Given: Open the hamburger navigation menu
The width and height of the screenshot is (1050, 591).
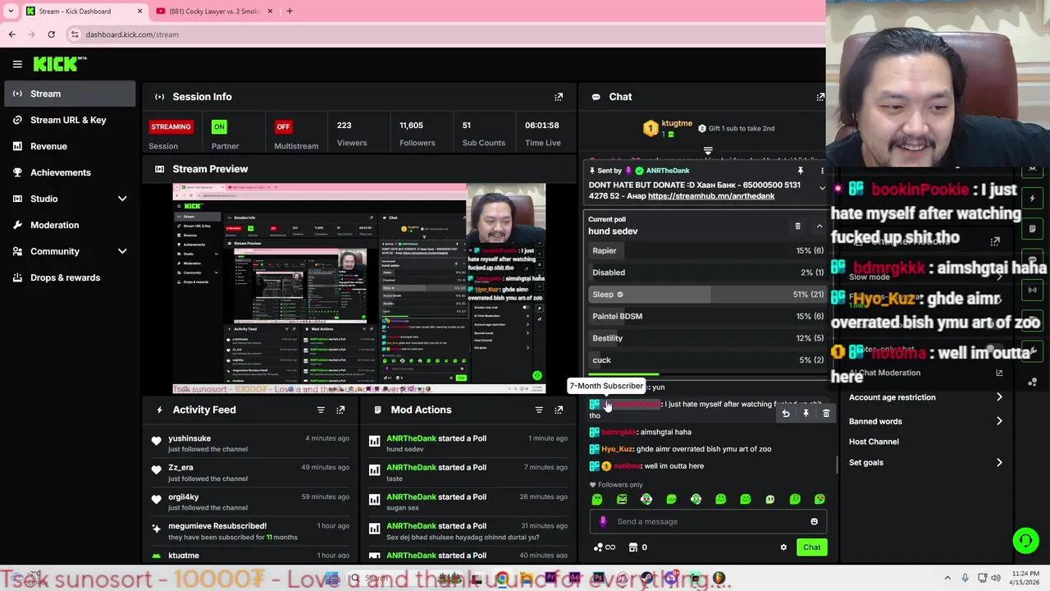Looking at the screenshot, I should click(x=17, y=64).
